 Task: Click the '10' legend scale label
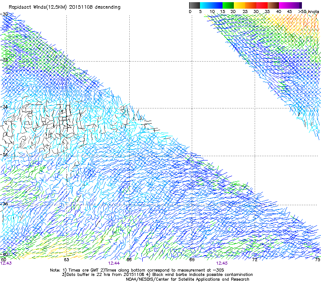[212, 12]
